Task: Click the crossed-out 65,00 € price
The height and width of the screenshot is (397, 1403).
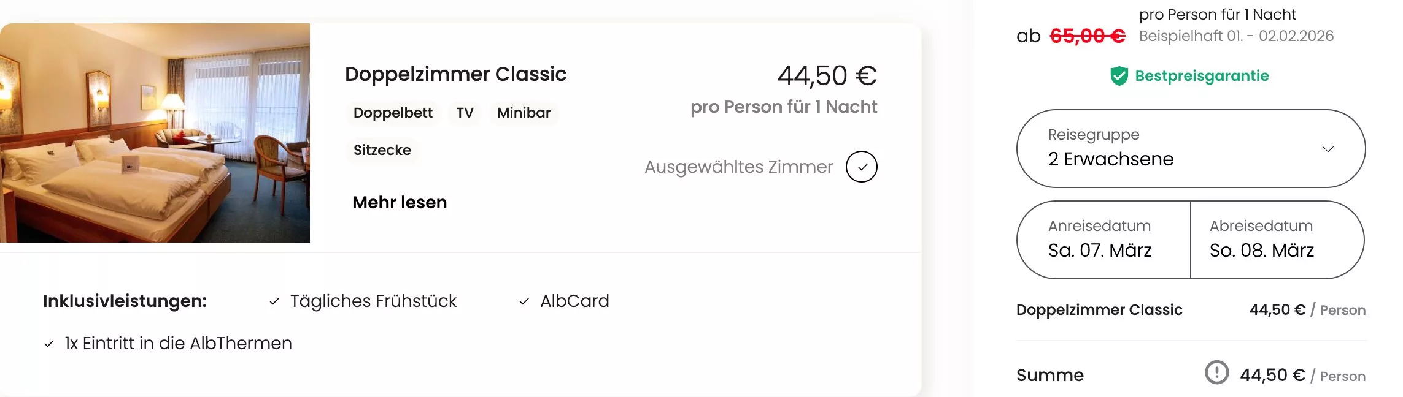Action: pos(1088,36)
